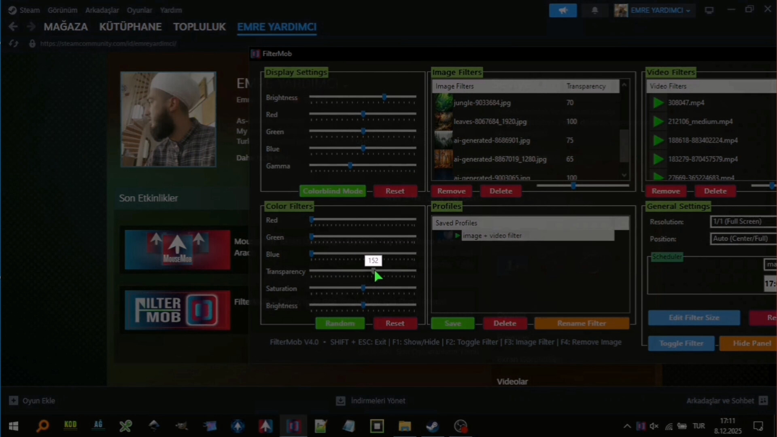Click the Steam announcements megaphone icon
This screenshot has height=437, width=777.
point(563,11)
